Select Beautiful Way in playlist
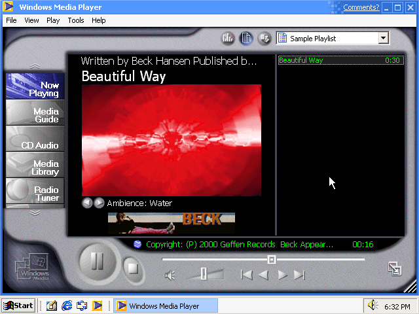419x314 pixels. (340, 60)
